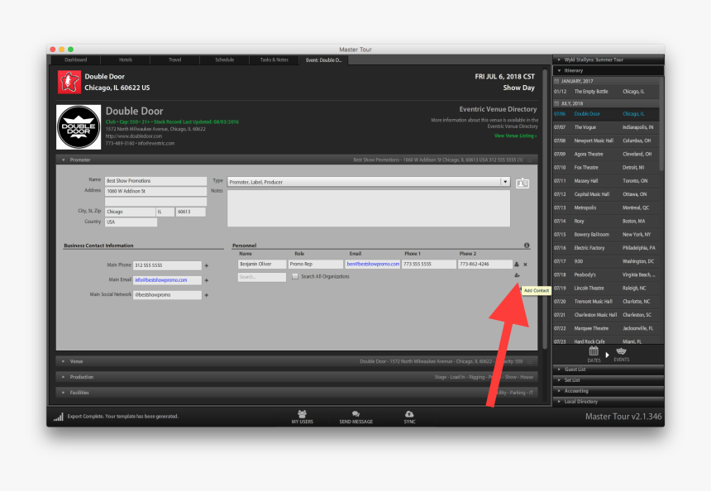Switch to the Schedule tab
The width and height of the screenshot is (711, 491).
click(x=224, y=60)
